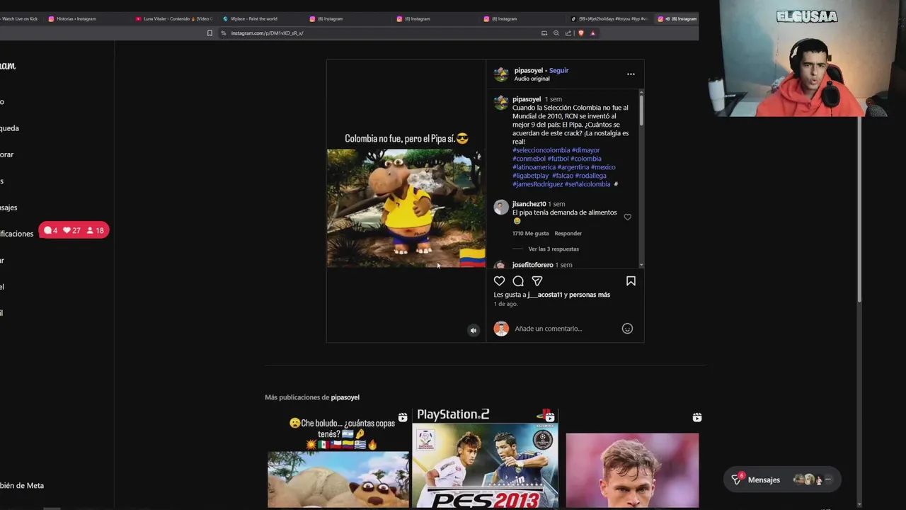Click the page vertical scrollbar
Screen dimensions: 906x510
860,209
